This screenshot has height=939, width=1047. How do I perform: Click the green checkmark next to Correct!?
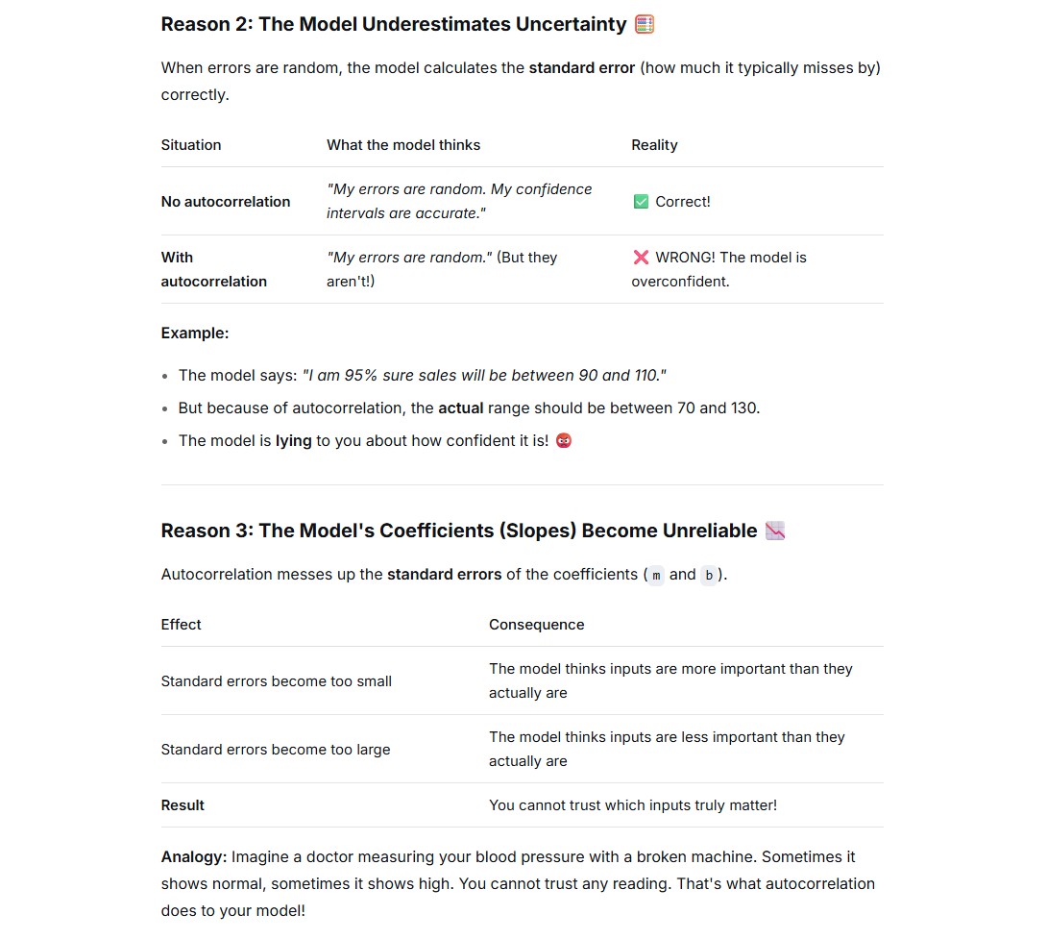pos(641,201)
